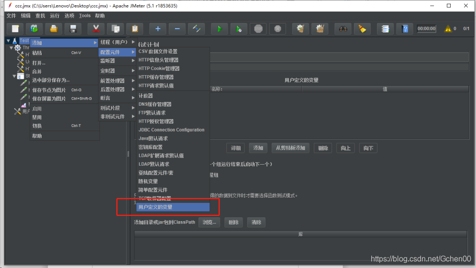The height and width of the screenshot is (268, 476).
Task: Click the 向上 button
Action: pos(345,148)
